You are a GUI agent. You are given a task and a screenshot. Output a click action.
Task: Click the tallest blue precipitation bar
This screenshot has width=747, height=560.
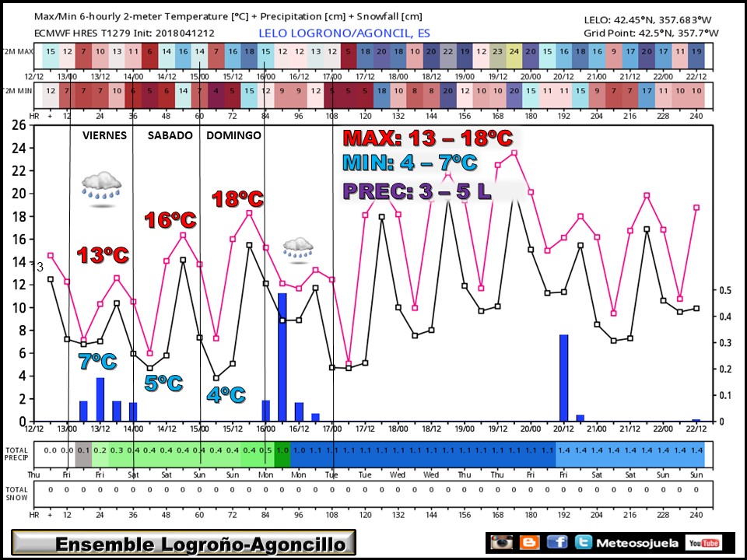coord(282,357)
